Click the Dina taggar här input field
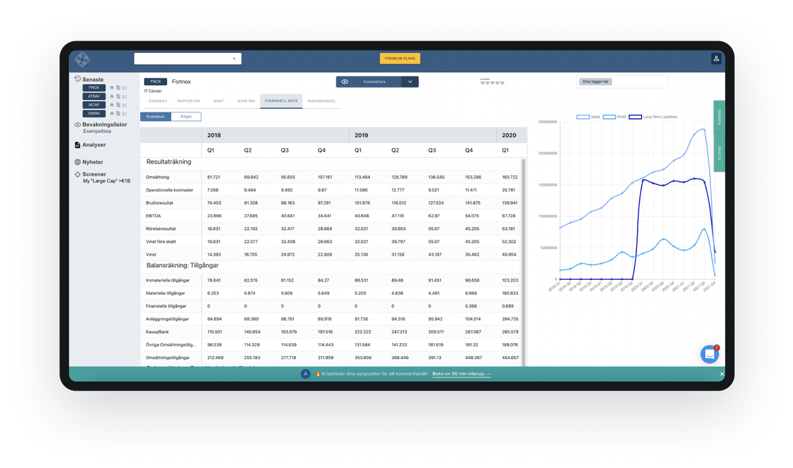 (622, 81)
